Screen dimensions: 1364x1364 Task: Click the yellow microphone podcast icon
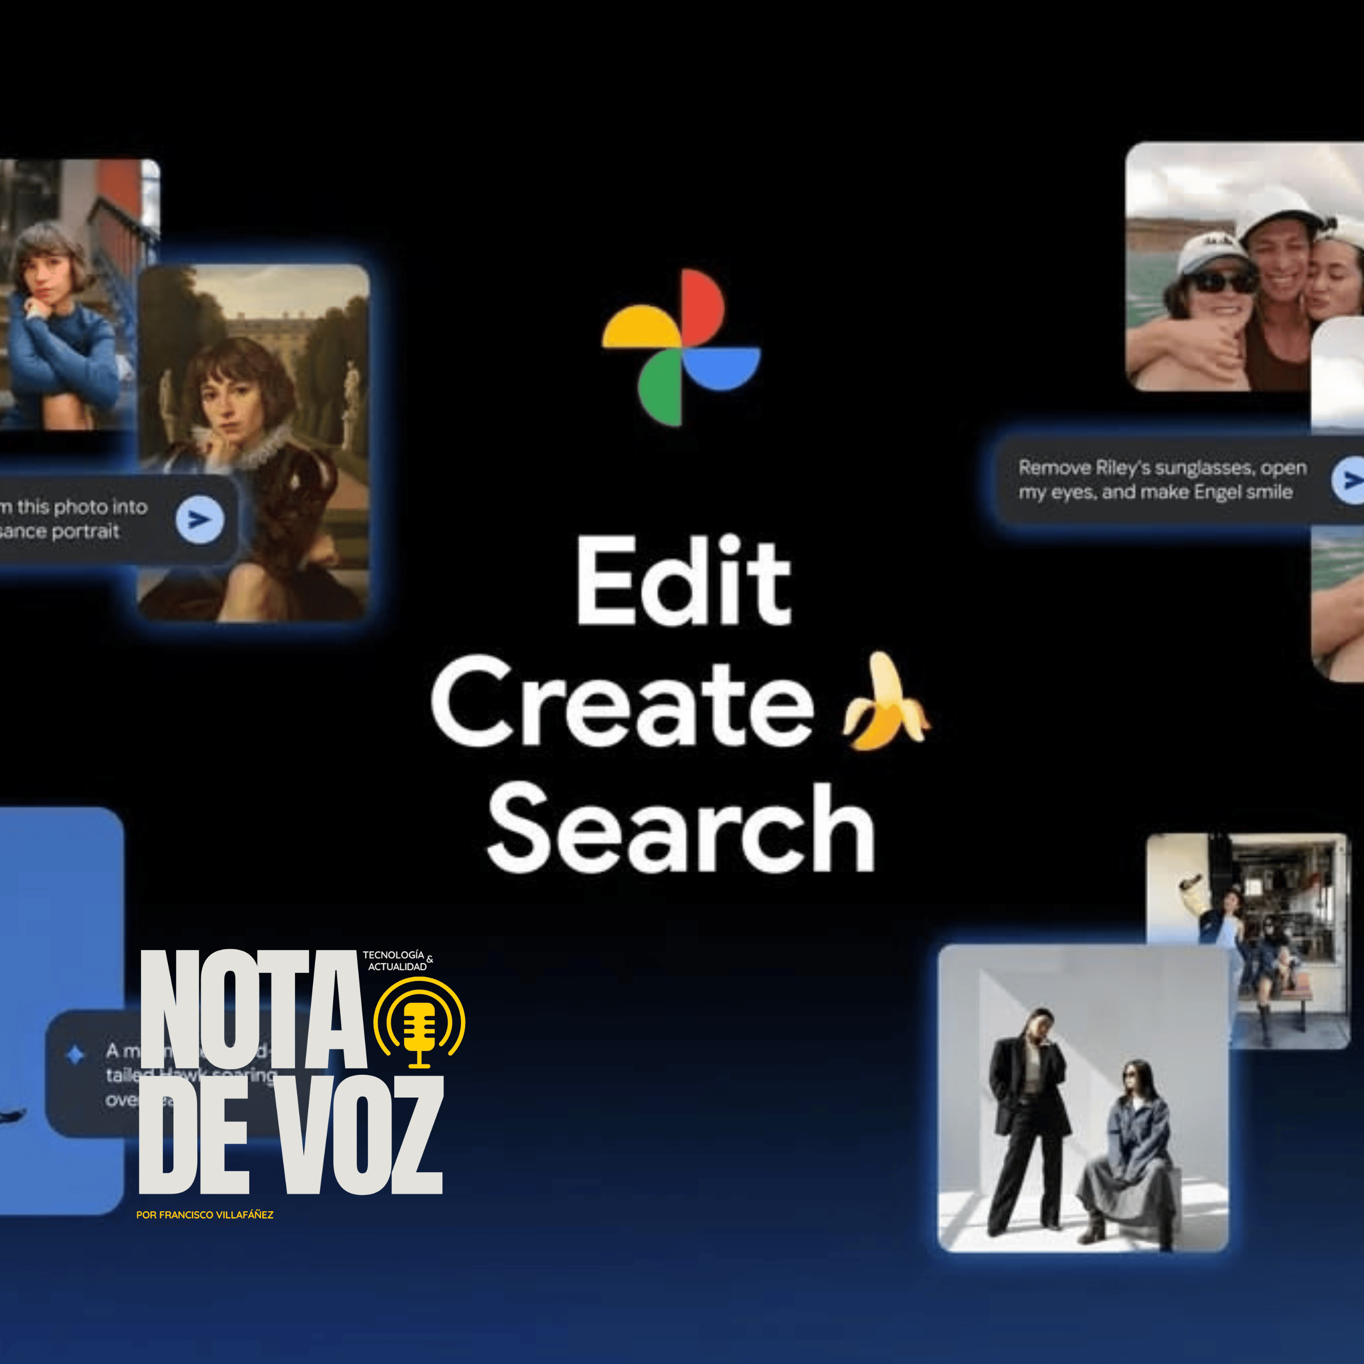[419, 1022]
